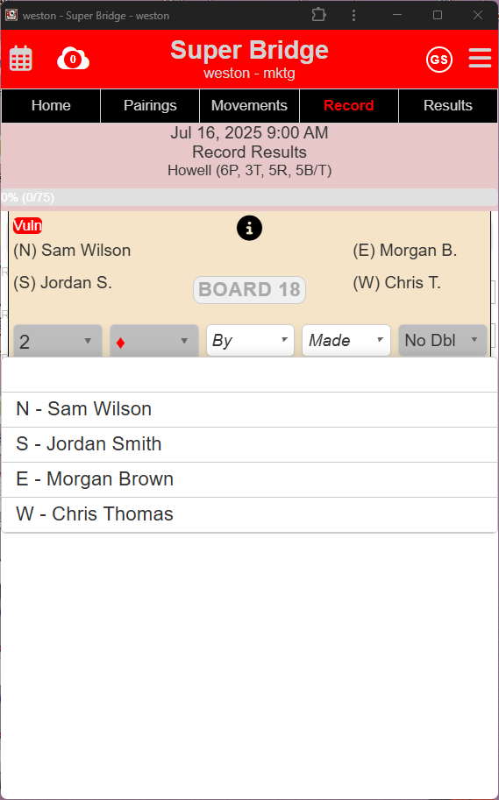
Task: Go to the Results tab
Action: [x=448, y=106]
